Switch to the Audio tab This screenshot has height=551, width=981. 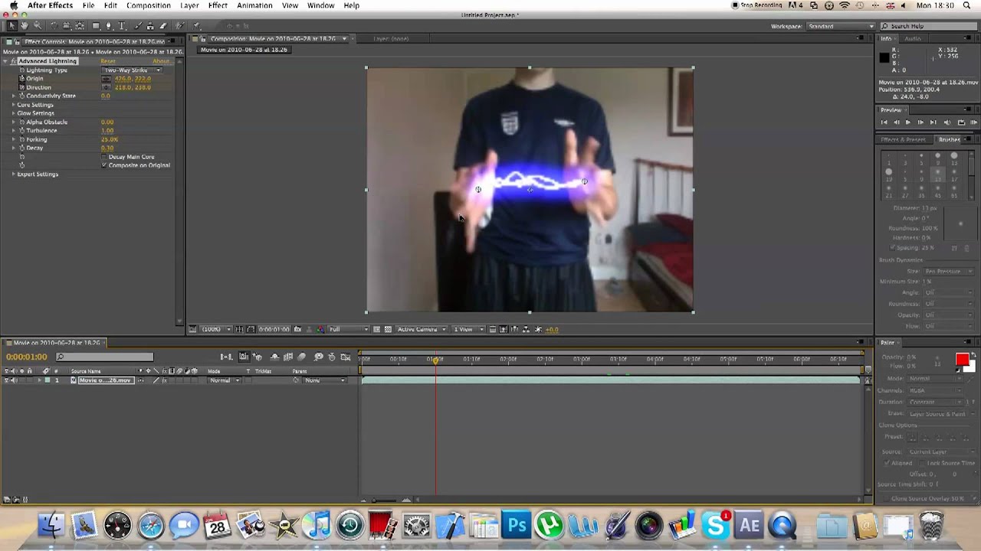pos(912,38)
